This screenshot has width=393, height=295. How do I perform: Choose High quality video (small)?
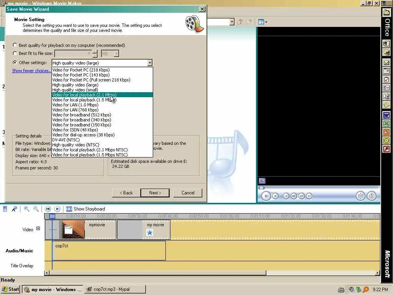pos(102,90)
